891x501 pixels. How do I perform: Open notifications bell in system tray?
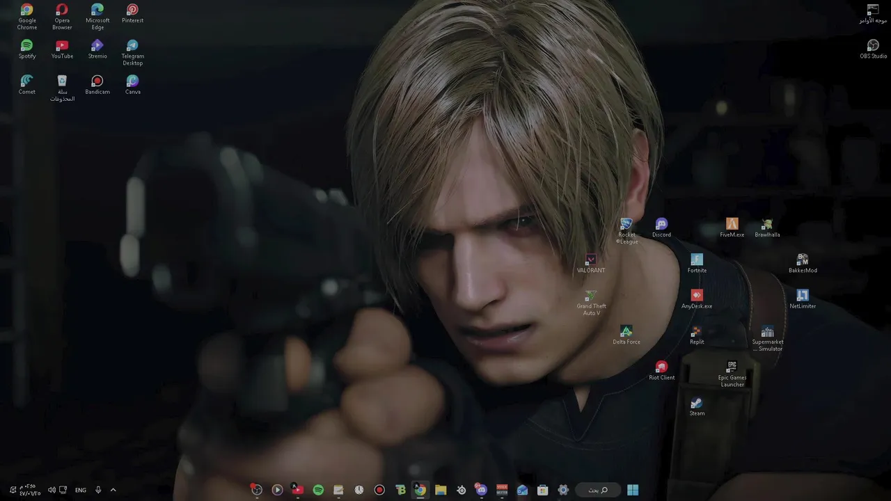point(13,490)
